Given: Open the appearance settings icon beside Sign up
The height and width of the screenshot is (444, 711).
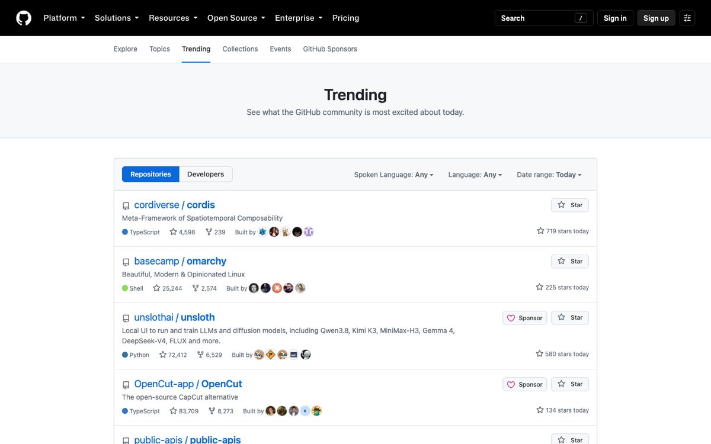Looking at the screenshot, I should click(687, 18).
